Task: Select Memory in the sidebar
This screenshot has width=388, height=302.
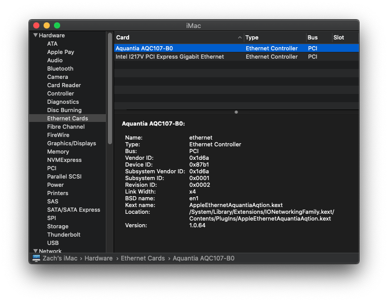Action: [x=58, y=152]
